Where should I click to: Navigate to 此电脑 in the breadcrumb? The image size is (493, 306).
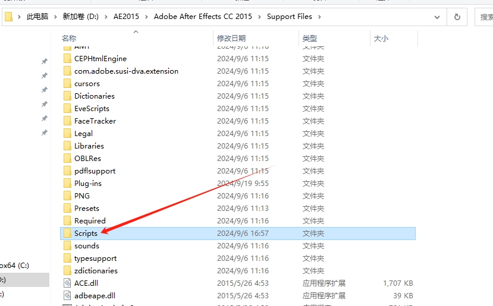point(37,16)
